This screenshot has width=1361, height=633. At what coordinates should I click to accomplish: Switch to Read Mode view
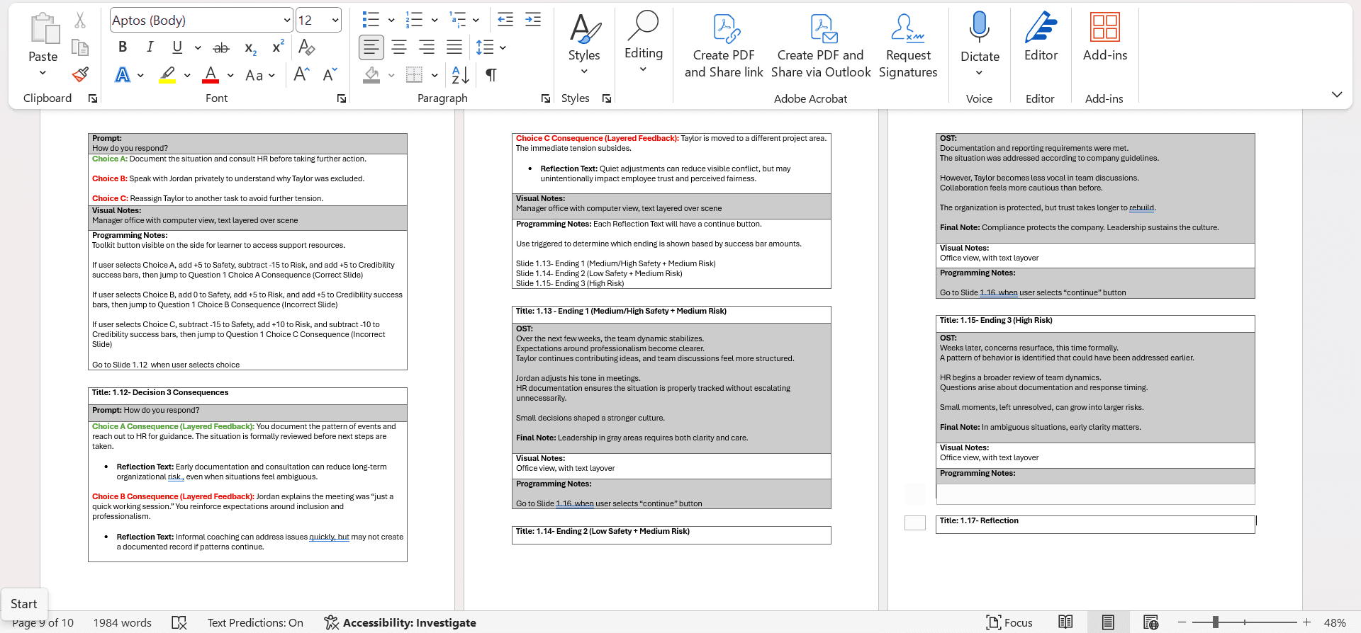point(1065,622)
